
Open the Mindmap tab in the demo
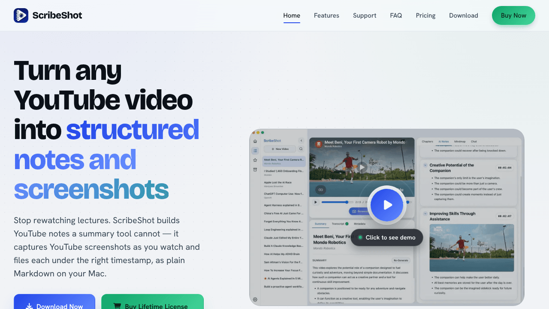click(x=460, y=142)
